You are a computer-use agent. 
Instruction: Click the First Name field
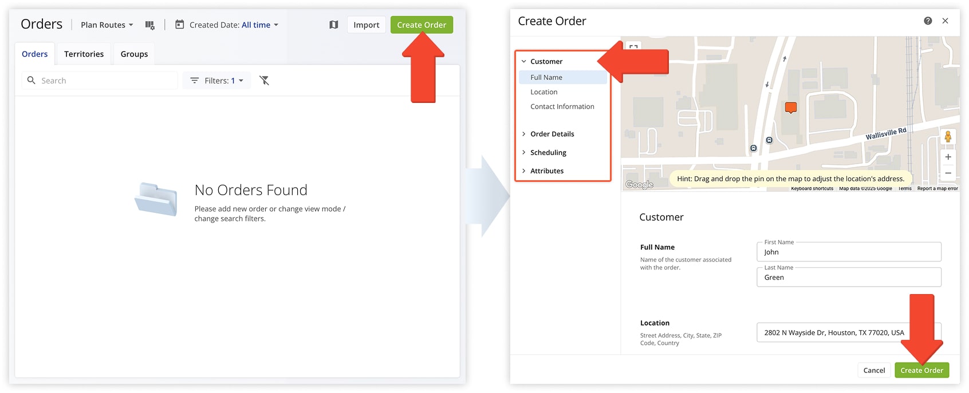click(849, 252)
